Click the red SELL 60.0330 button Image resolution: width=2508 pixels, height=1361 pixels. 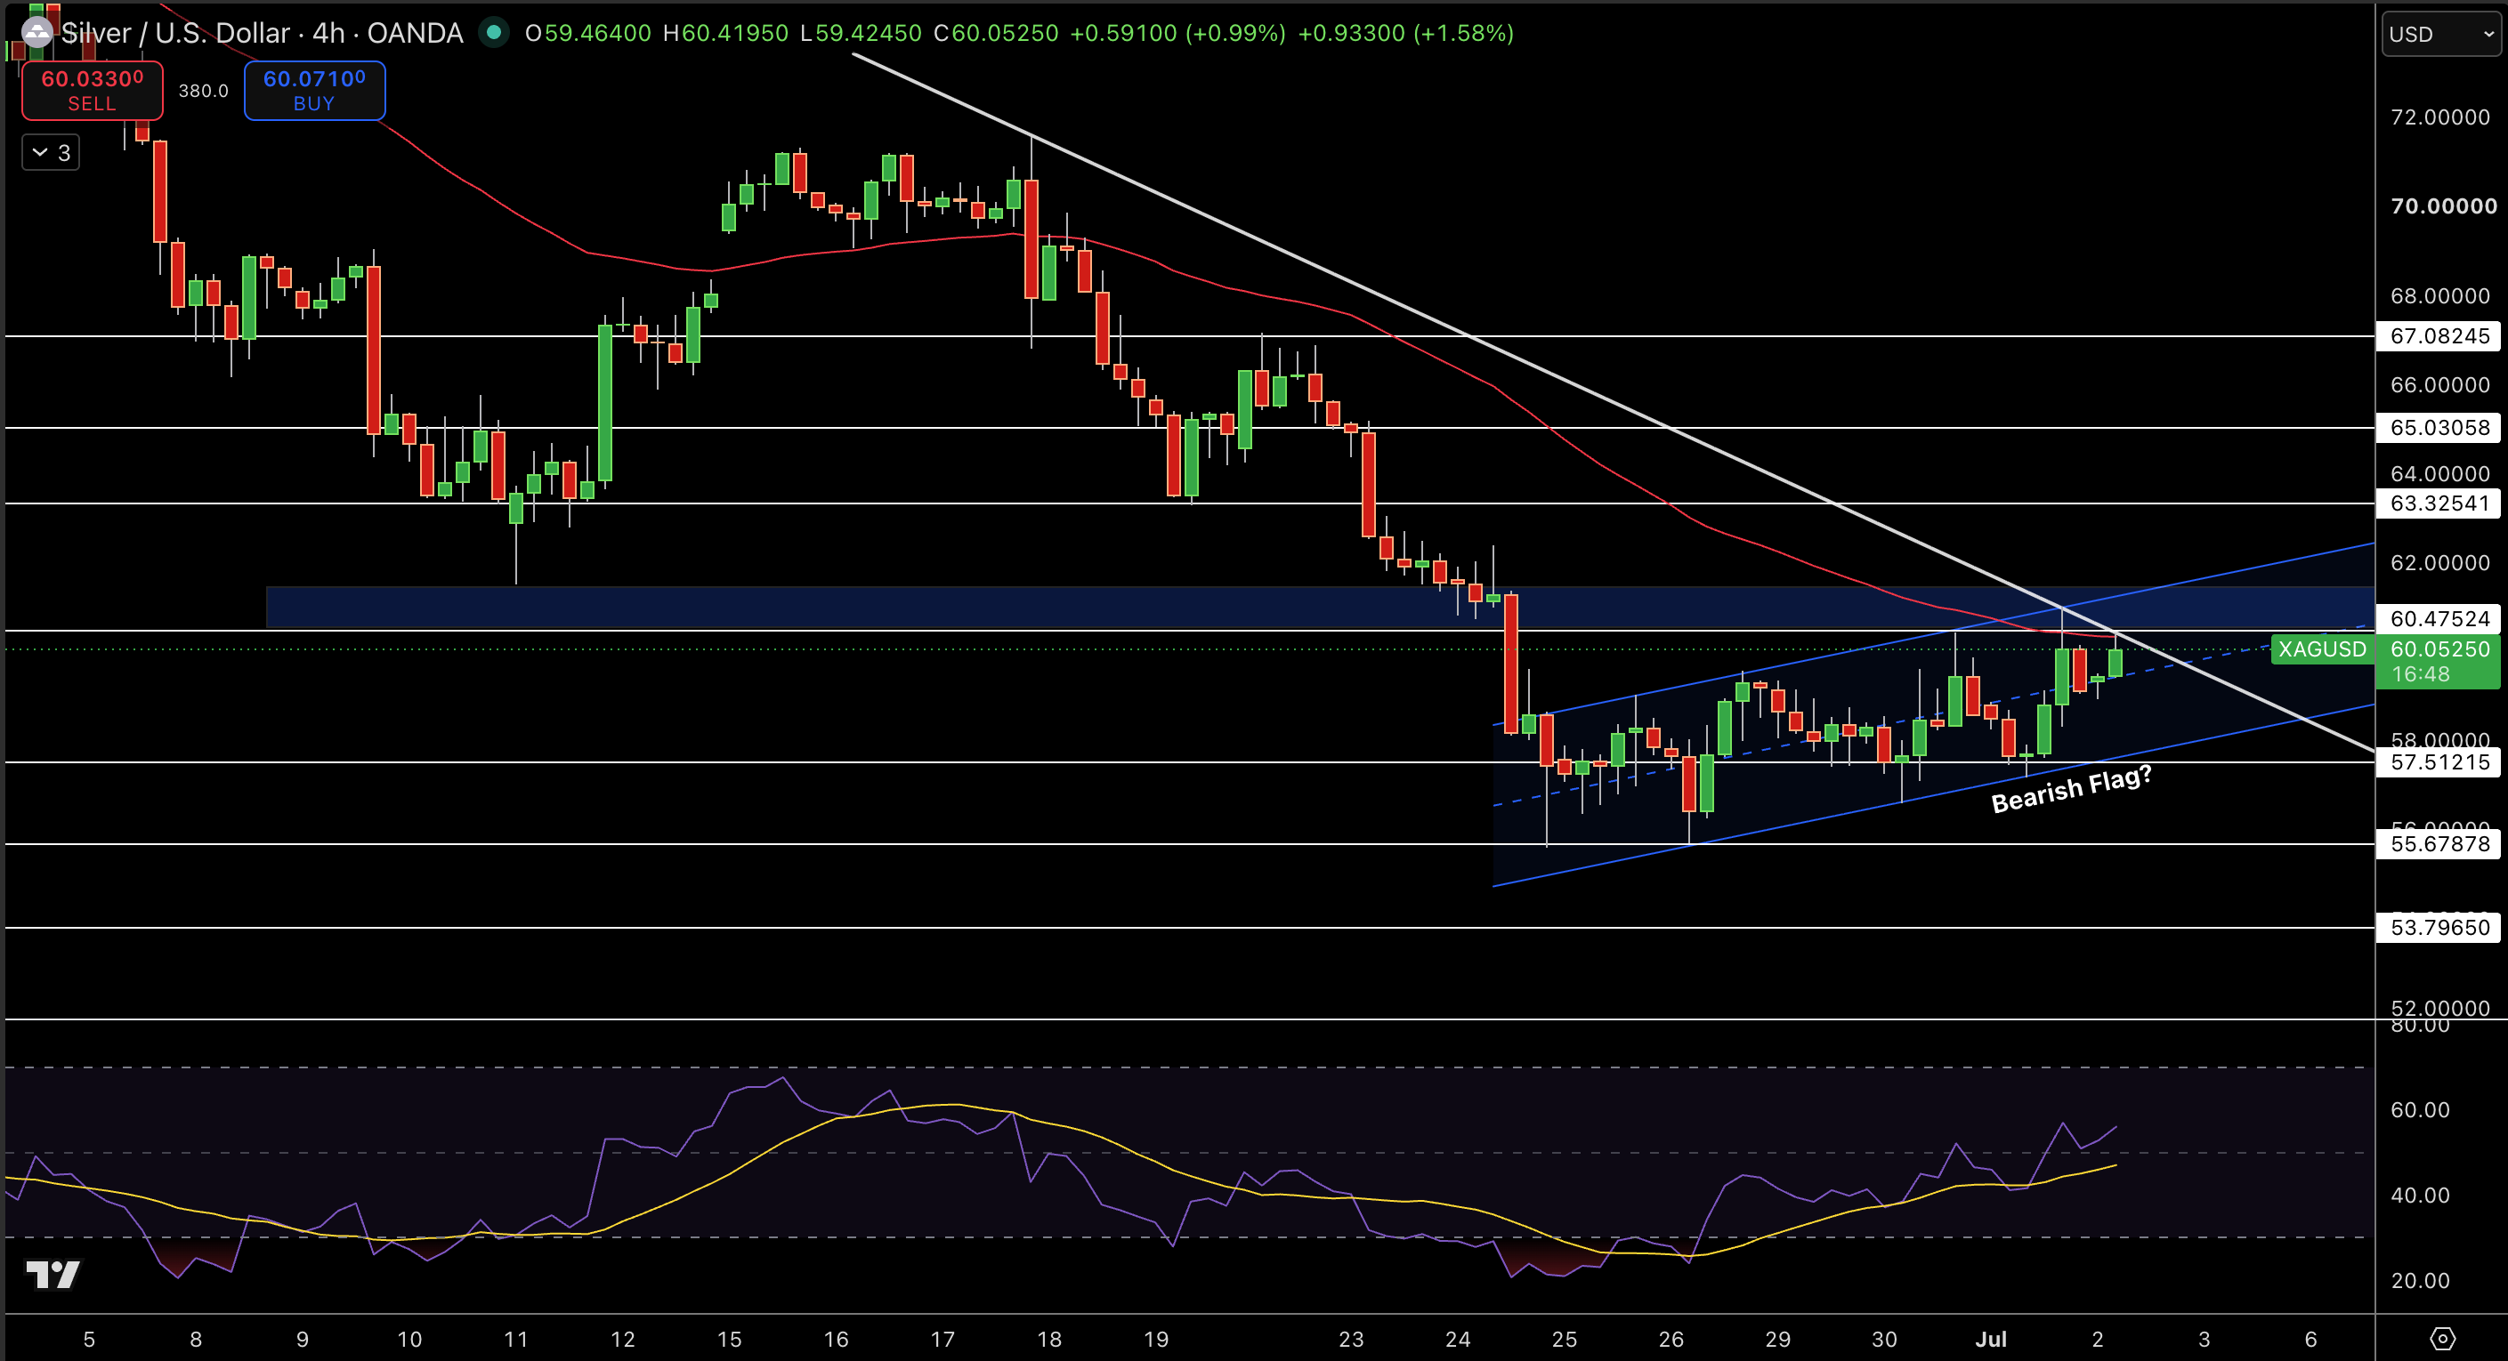coord(93,91)
